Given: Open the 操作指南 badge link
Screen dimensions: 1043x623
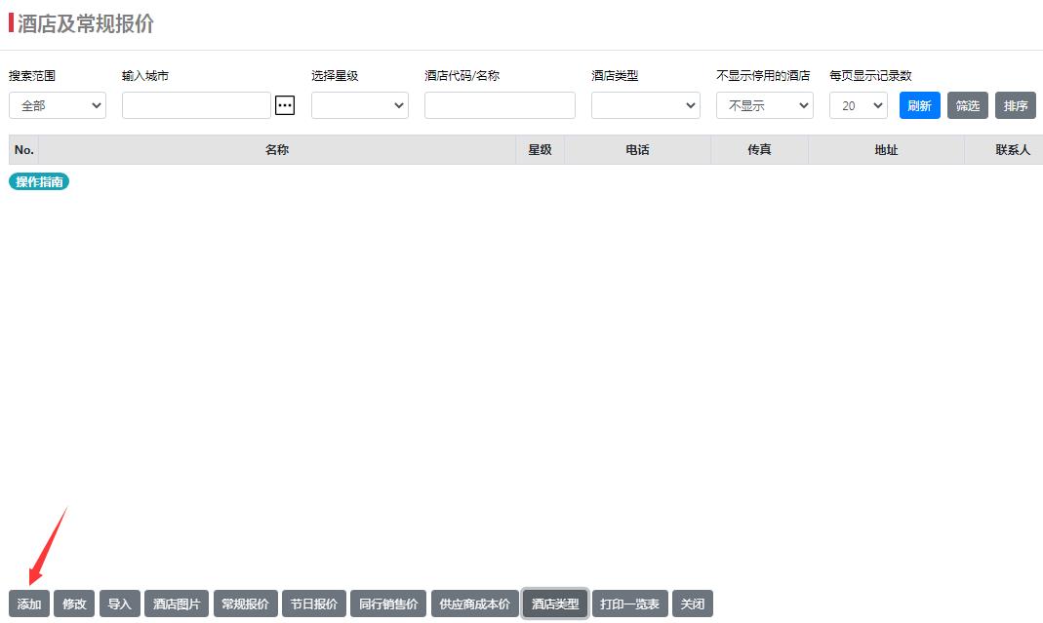Looking at the screenshot, I should point(39,181).
